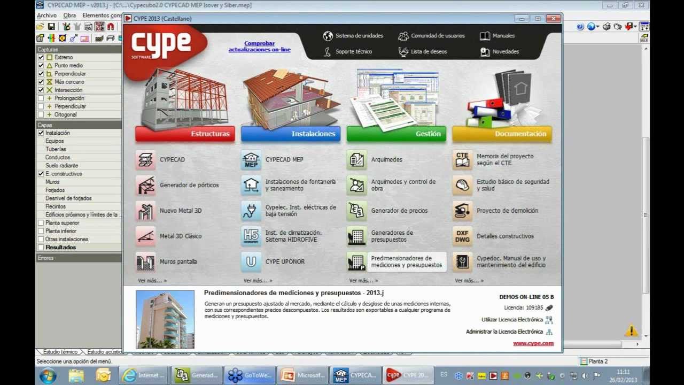684x385 pixels.
Task: Click Comprobar actualizaciones on-line link
Action: [x=259, y=47]
